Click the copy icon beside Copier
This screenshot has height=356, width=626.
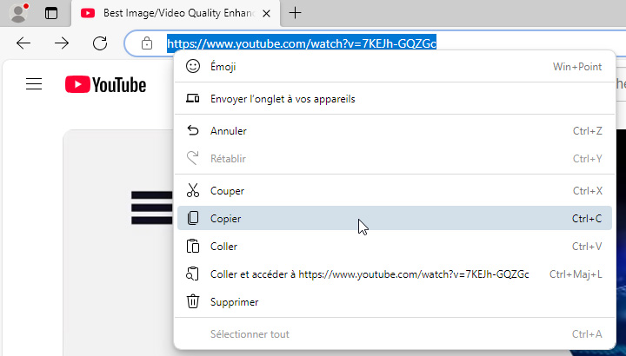tap(193, 218)
